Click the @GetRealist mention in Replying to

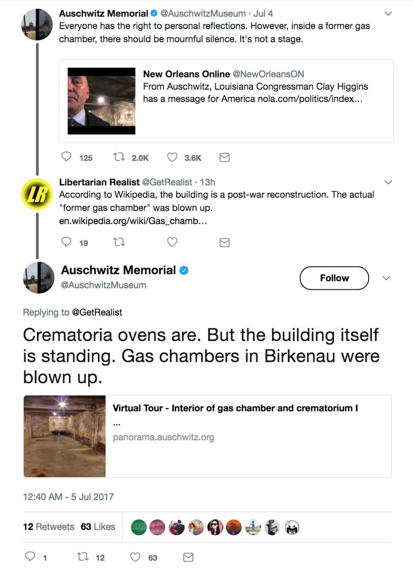tap(97, 312)
